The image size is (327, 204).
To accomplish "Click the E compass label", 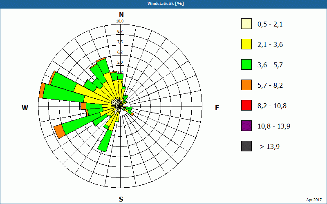I will pos(217,108).
